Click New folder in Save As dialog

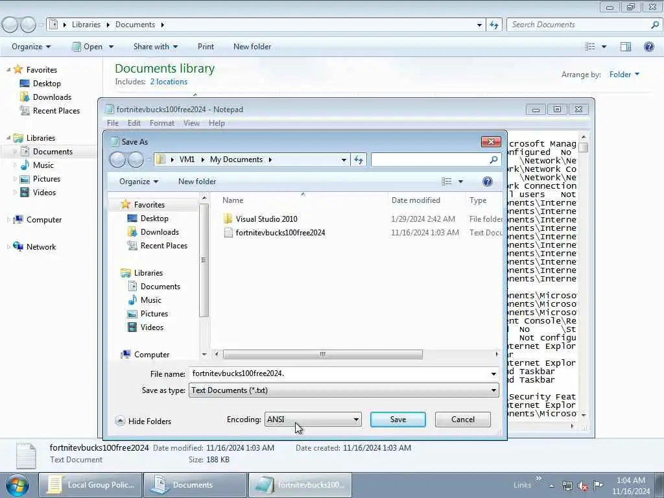tap(197, 182)
